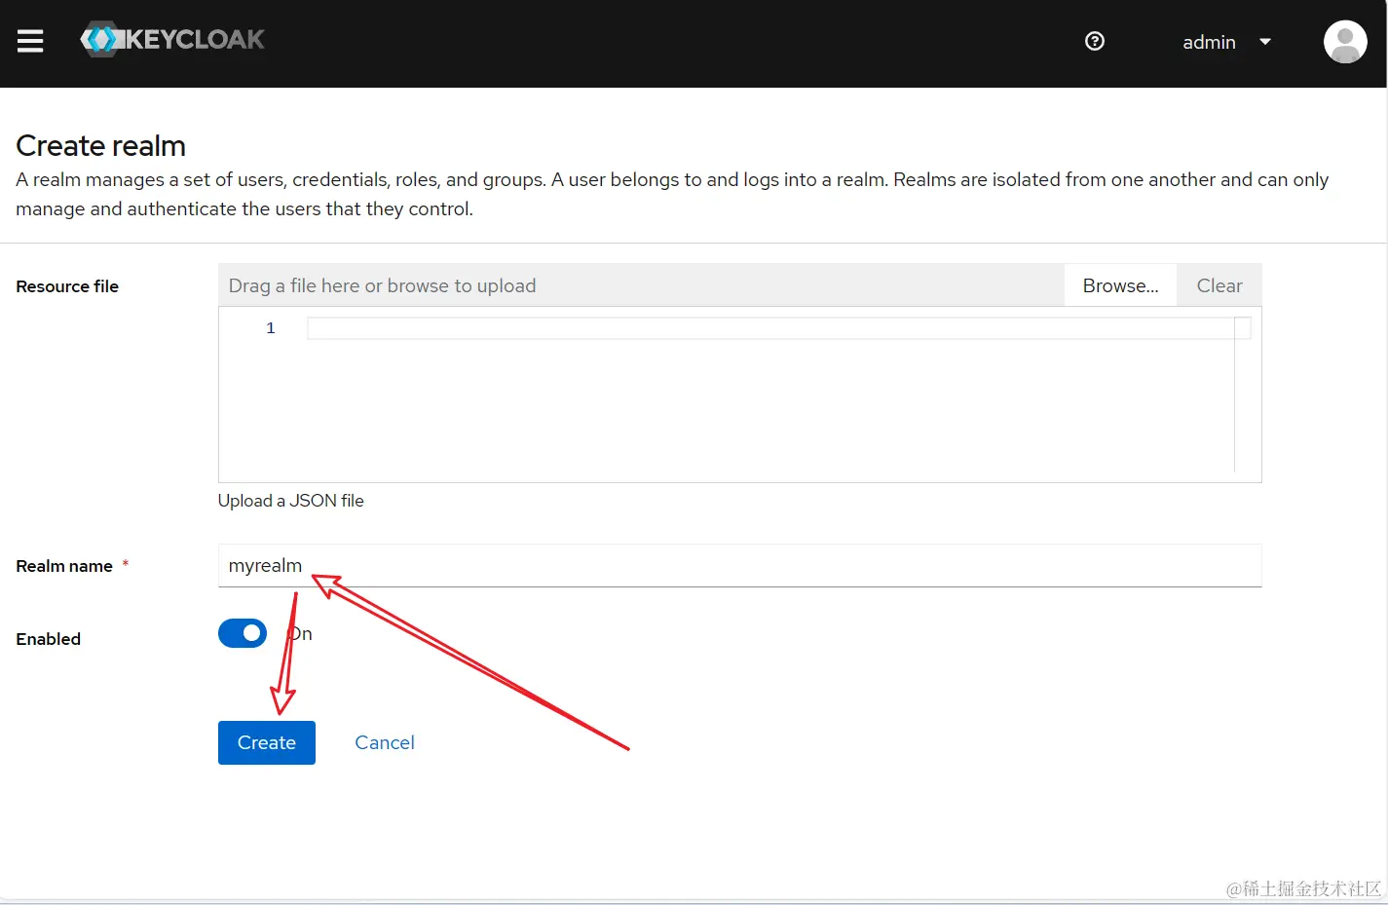The width and height of the screenshot is (1388, 905).
Task: Click the 'Upload a JSON file' helper text
Action: point(291,501)
